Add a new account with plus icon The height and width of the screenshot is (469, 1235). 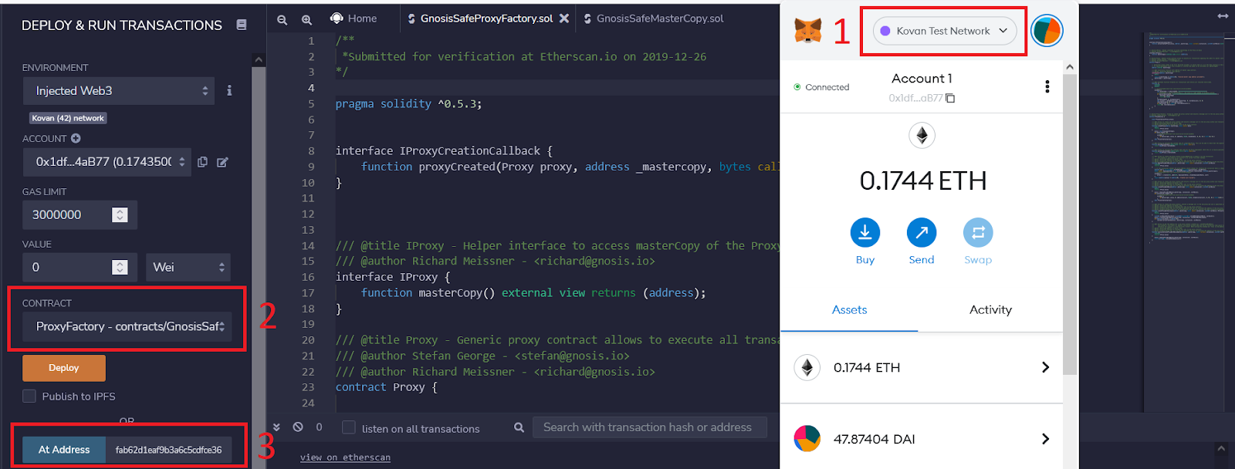76,138
